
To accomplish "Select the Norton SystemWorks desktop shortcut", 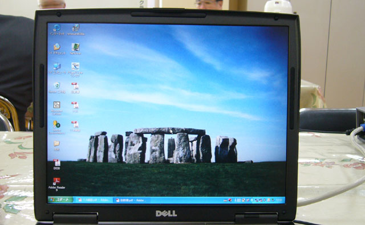I will 56,127.
